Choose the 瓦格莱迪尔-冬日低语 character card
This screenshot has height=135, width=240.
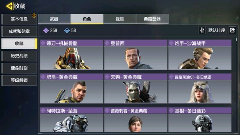200,88
